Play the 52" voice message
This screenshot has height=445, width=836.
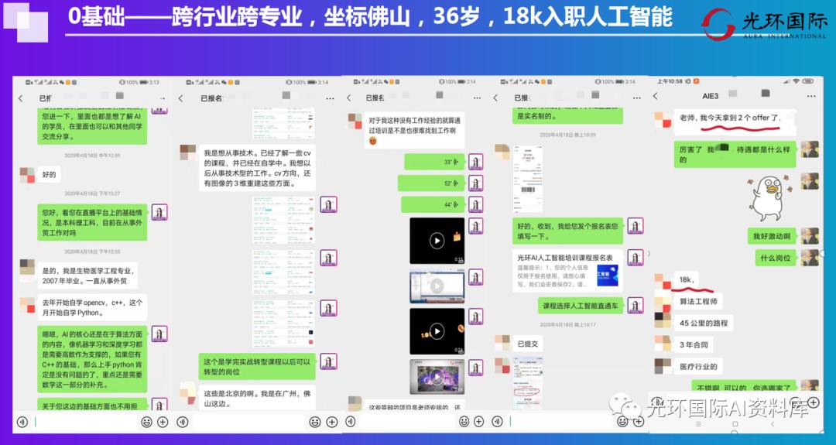point(431,183)
